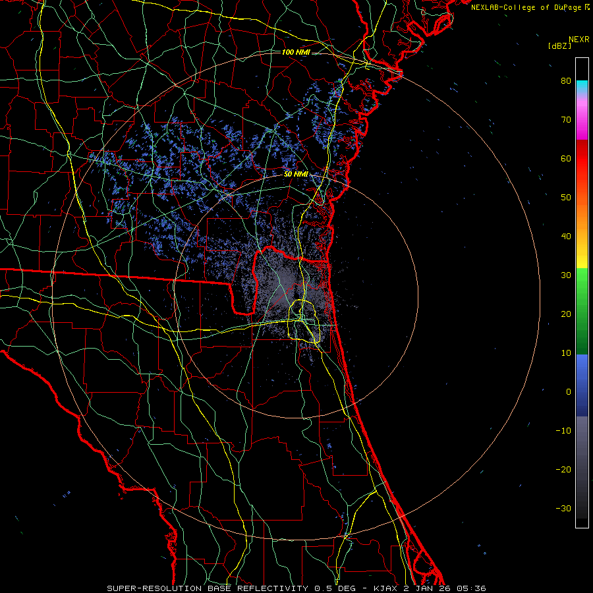
Task: Click the 50 NMI range ring label
Action: click(x=296, y=175)
